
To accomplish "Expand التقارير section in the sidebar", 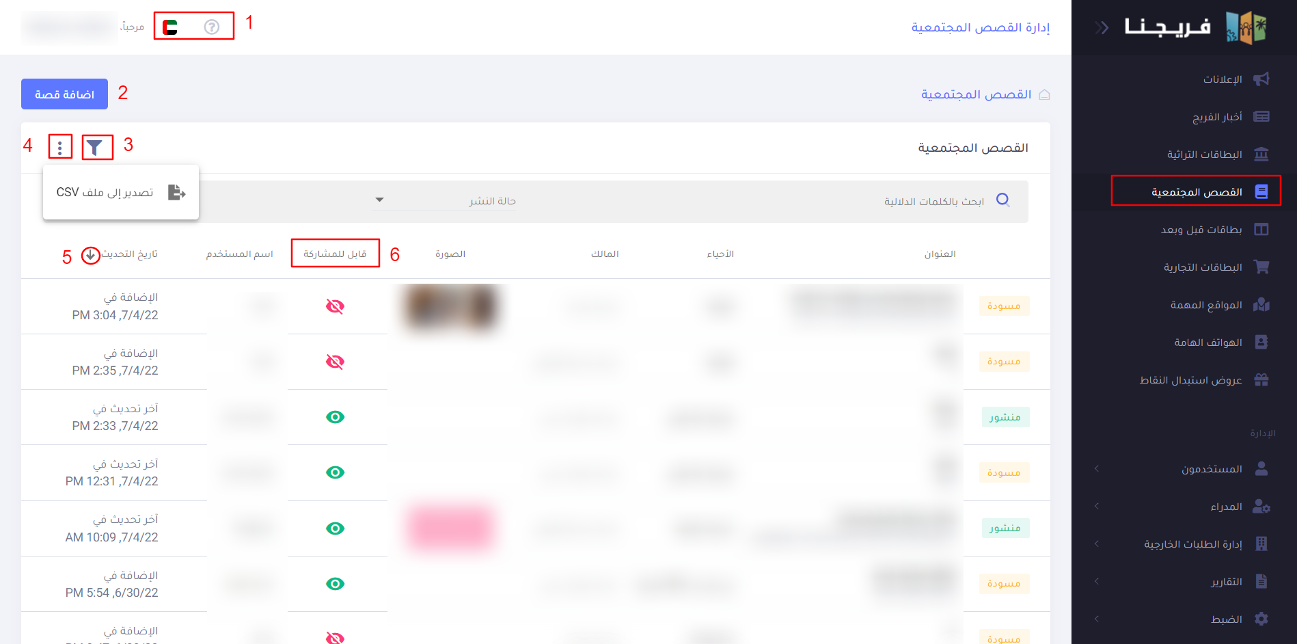I will 1226,582.
